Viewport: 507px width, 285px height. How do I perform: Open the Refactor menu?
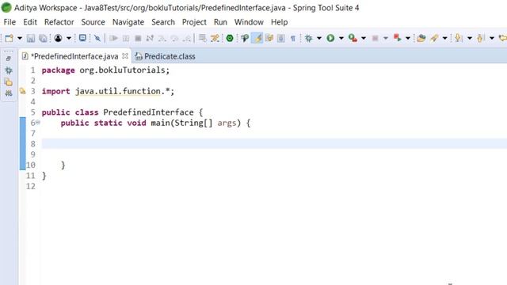click(x=59, y=22)
